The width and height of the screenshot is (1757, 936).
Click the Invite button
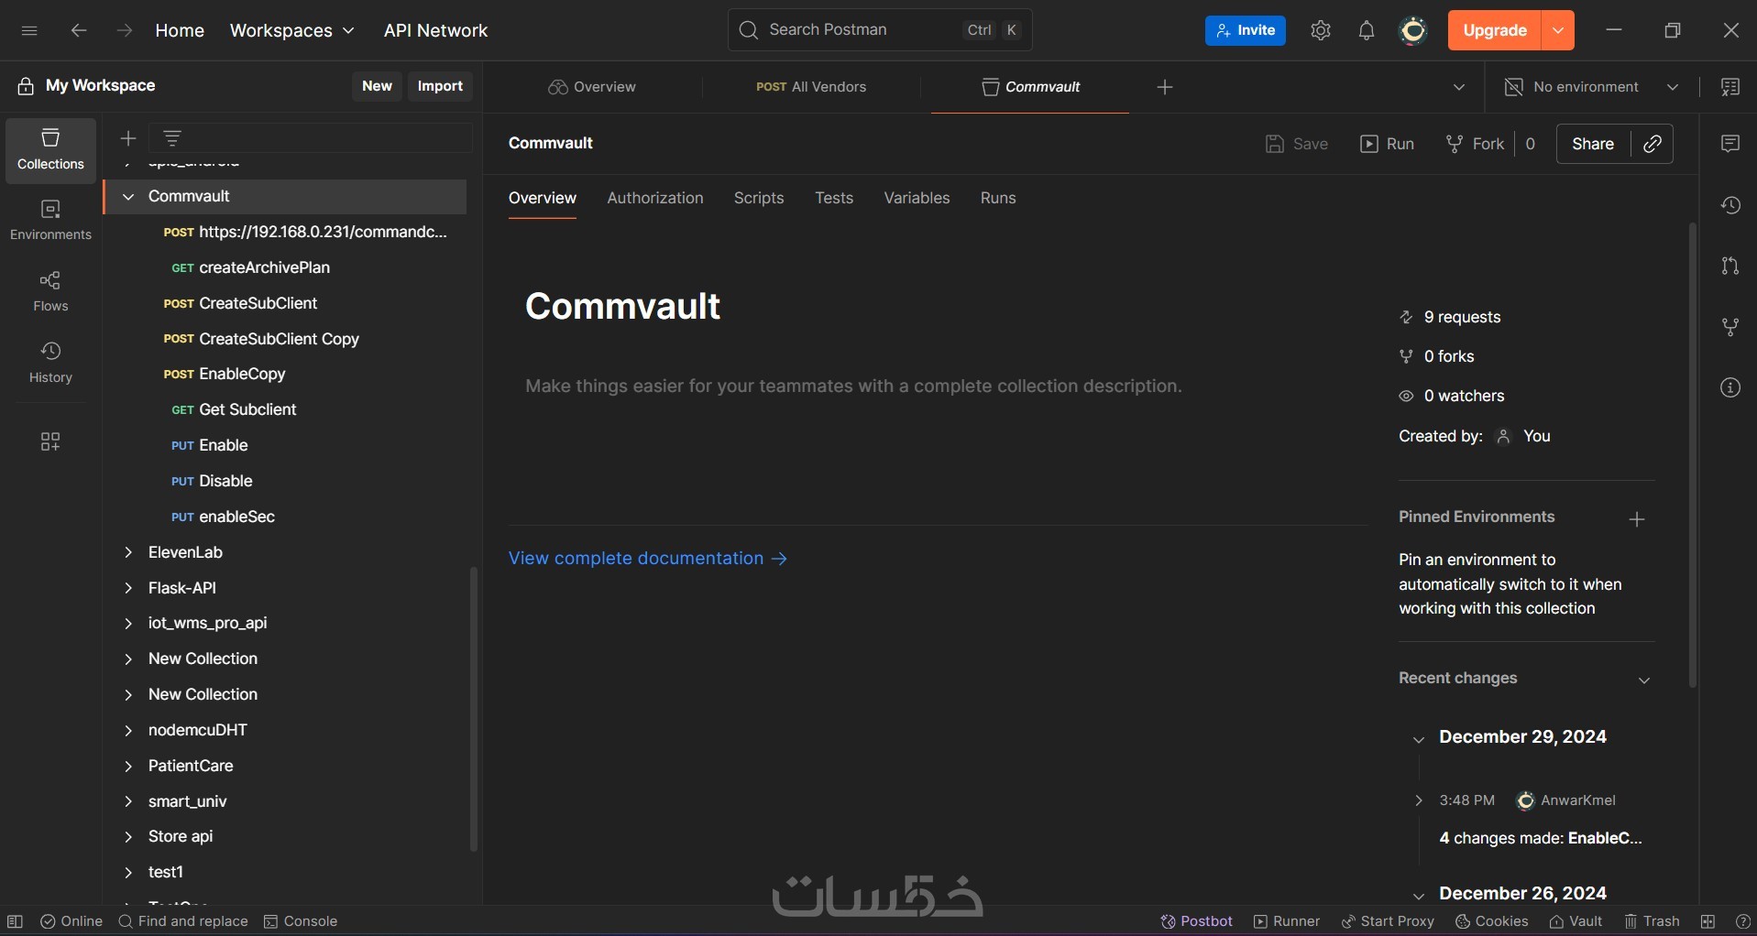click(x=1246, y=30)
